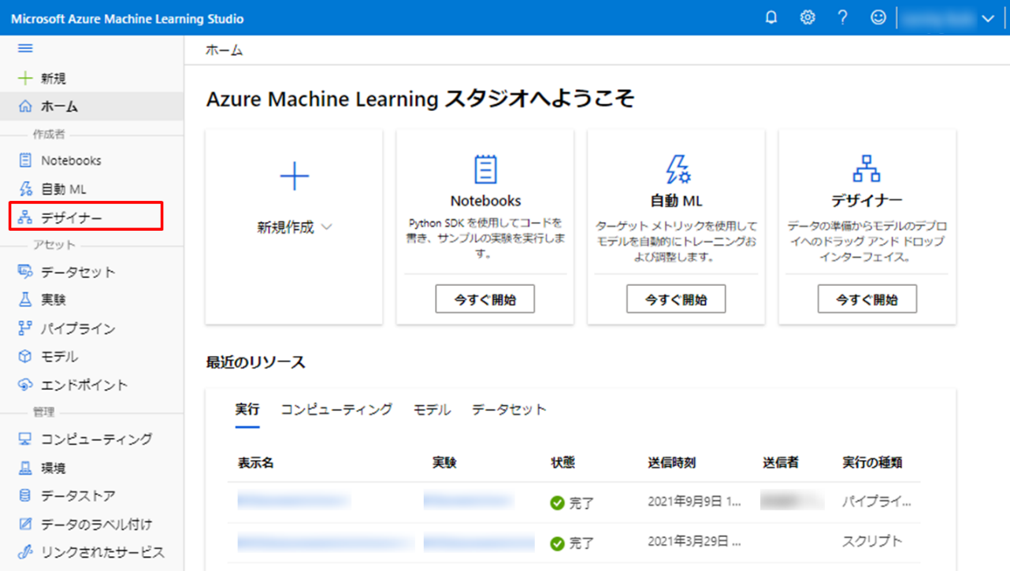Open 新規 in sidebar

pos(54,79)
